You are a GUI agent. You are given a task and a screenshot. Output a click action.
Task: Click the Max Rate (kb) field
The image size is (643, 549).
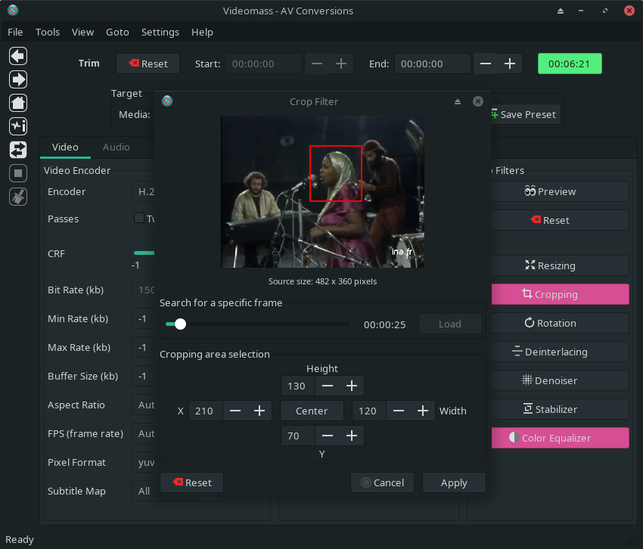click(143, 347)
